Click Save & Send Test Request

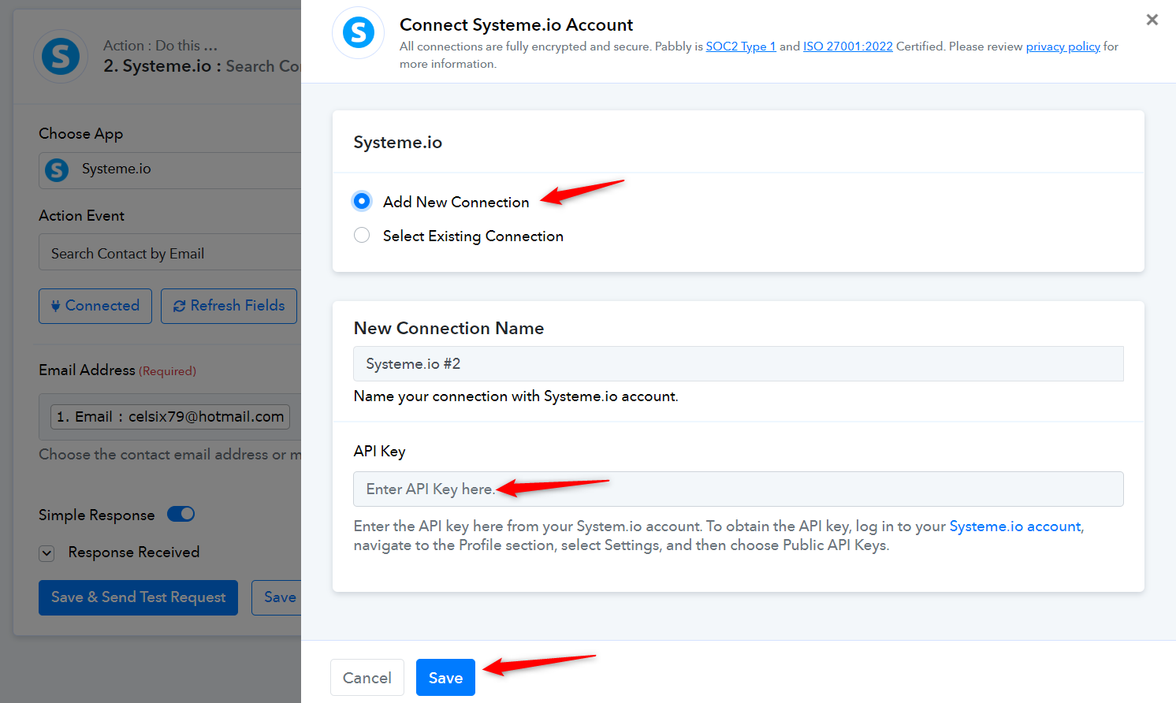coord(138,597)
